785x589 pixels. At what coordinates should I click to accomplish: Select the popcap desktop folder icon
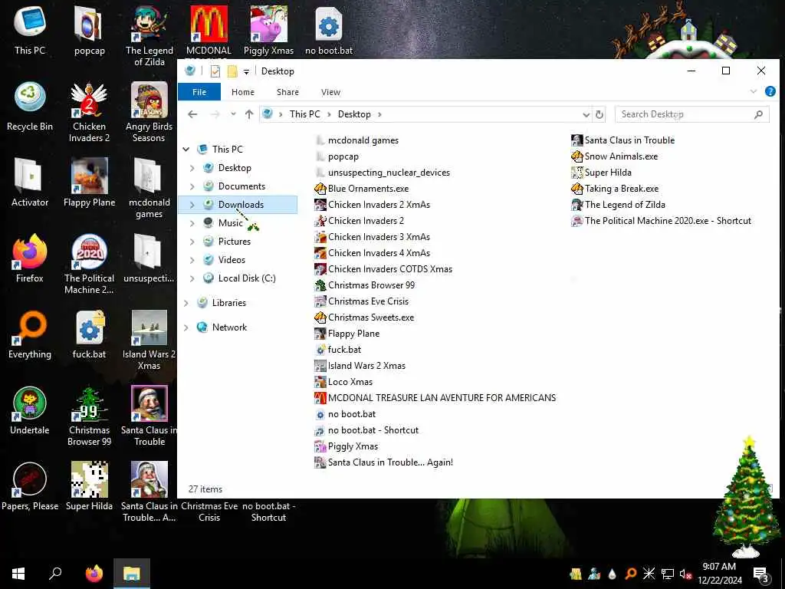pyautogui.click(x=89, y=31)
